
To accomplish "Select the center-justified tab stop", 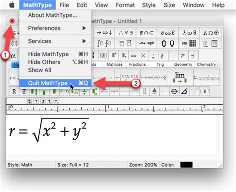I will (36, 101).
